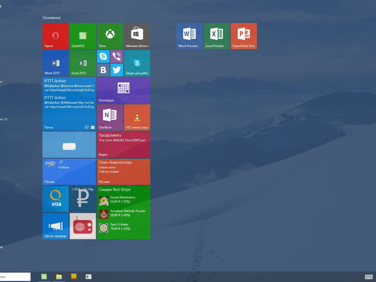Open the Xbox tile
376x282 pixels.
[x=110, y=36]
